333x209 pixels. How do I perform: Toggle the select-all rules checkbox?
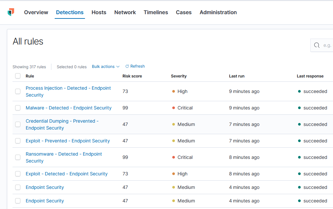[18, 76]
